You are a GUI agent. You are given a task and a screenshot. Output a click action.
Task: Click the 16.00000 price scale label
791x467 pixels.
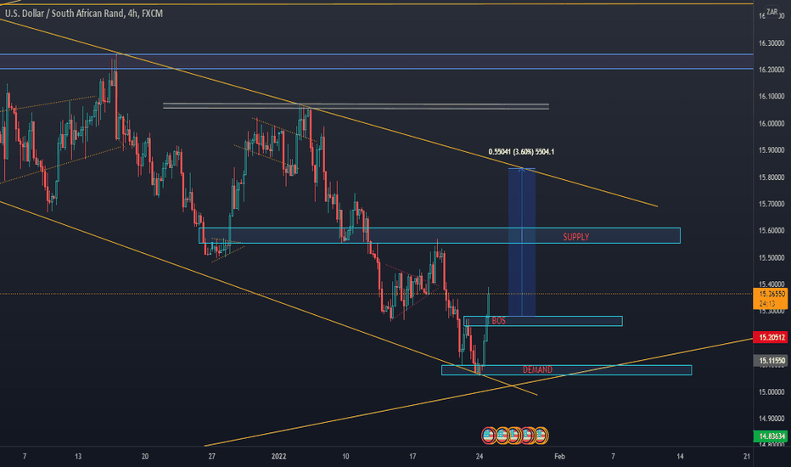(x=771, y=124)
